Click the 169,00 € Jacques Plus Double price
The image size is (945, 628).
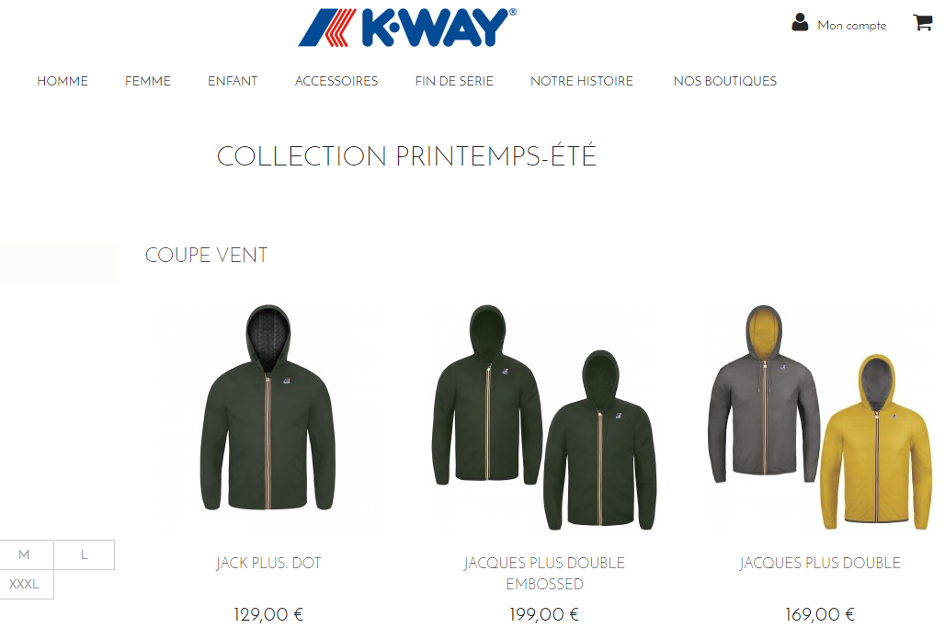point(820,614)
